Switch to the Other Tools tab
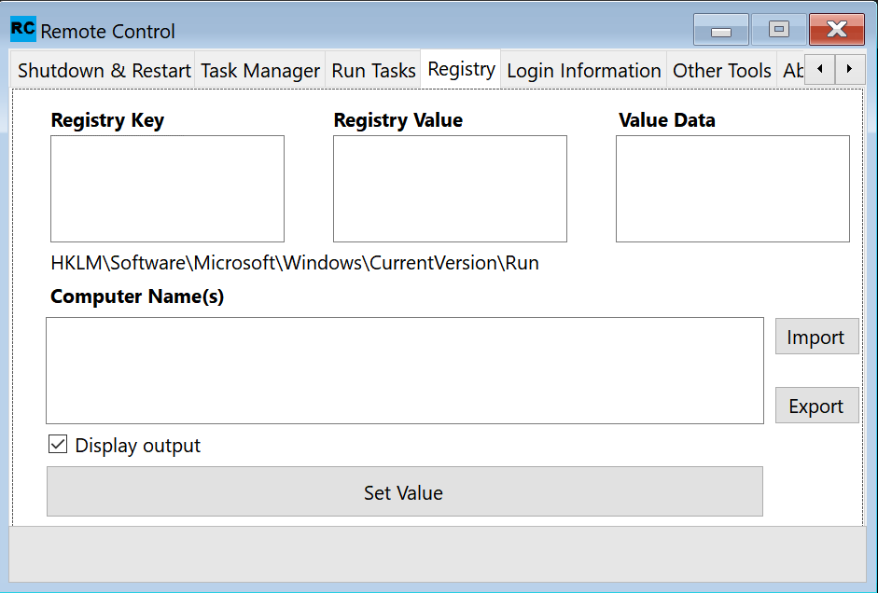This screenshot has width=878, height=593. click(721, 71)
